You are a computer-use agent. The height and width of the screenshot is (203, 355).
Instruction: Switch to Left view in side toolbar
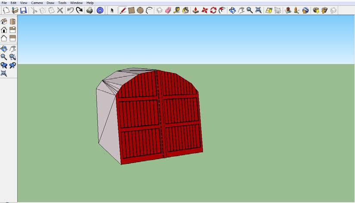(12, 38)
